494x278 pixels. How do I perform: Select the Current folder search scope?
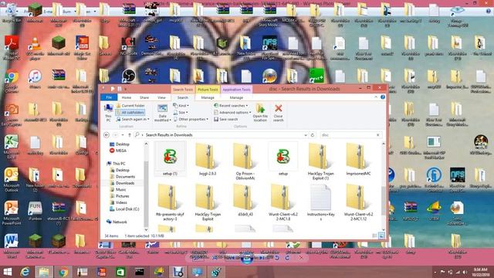[130, 106]
